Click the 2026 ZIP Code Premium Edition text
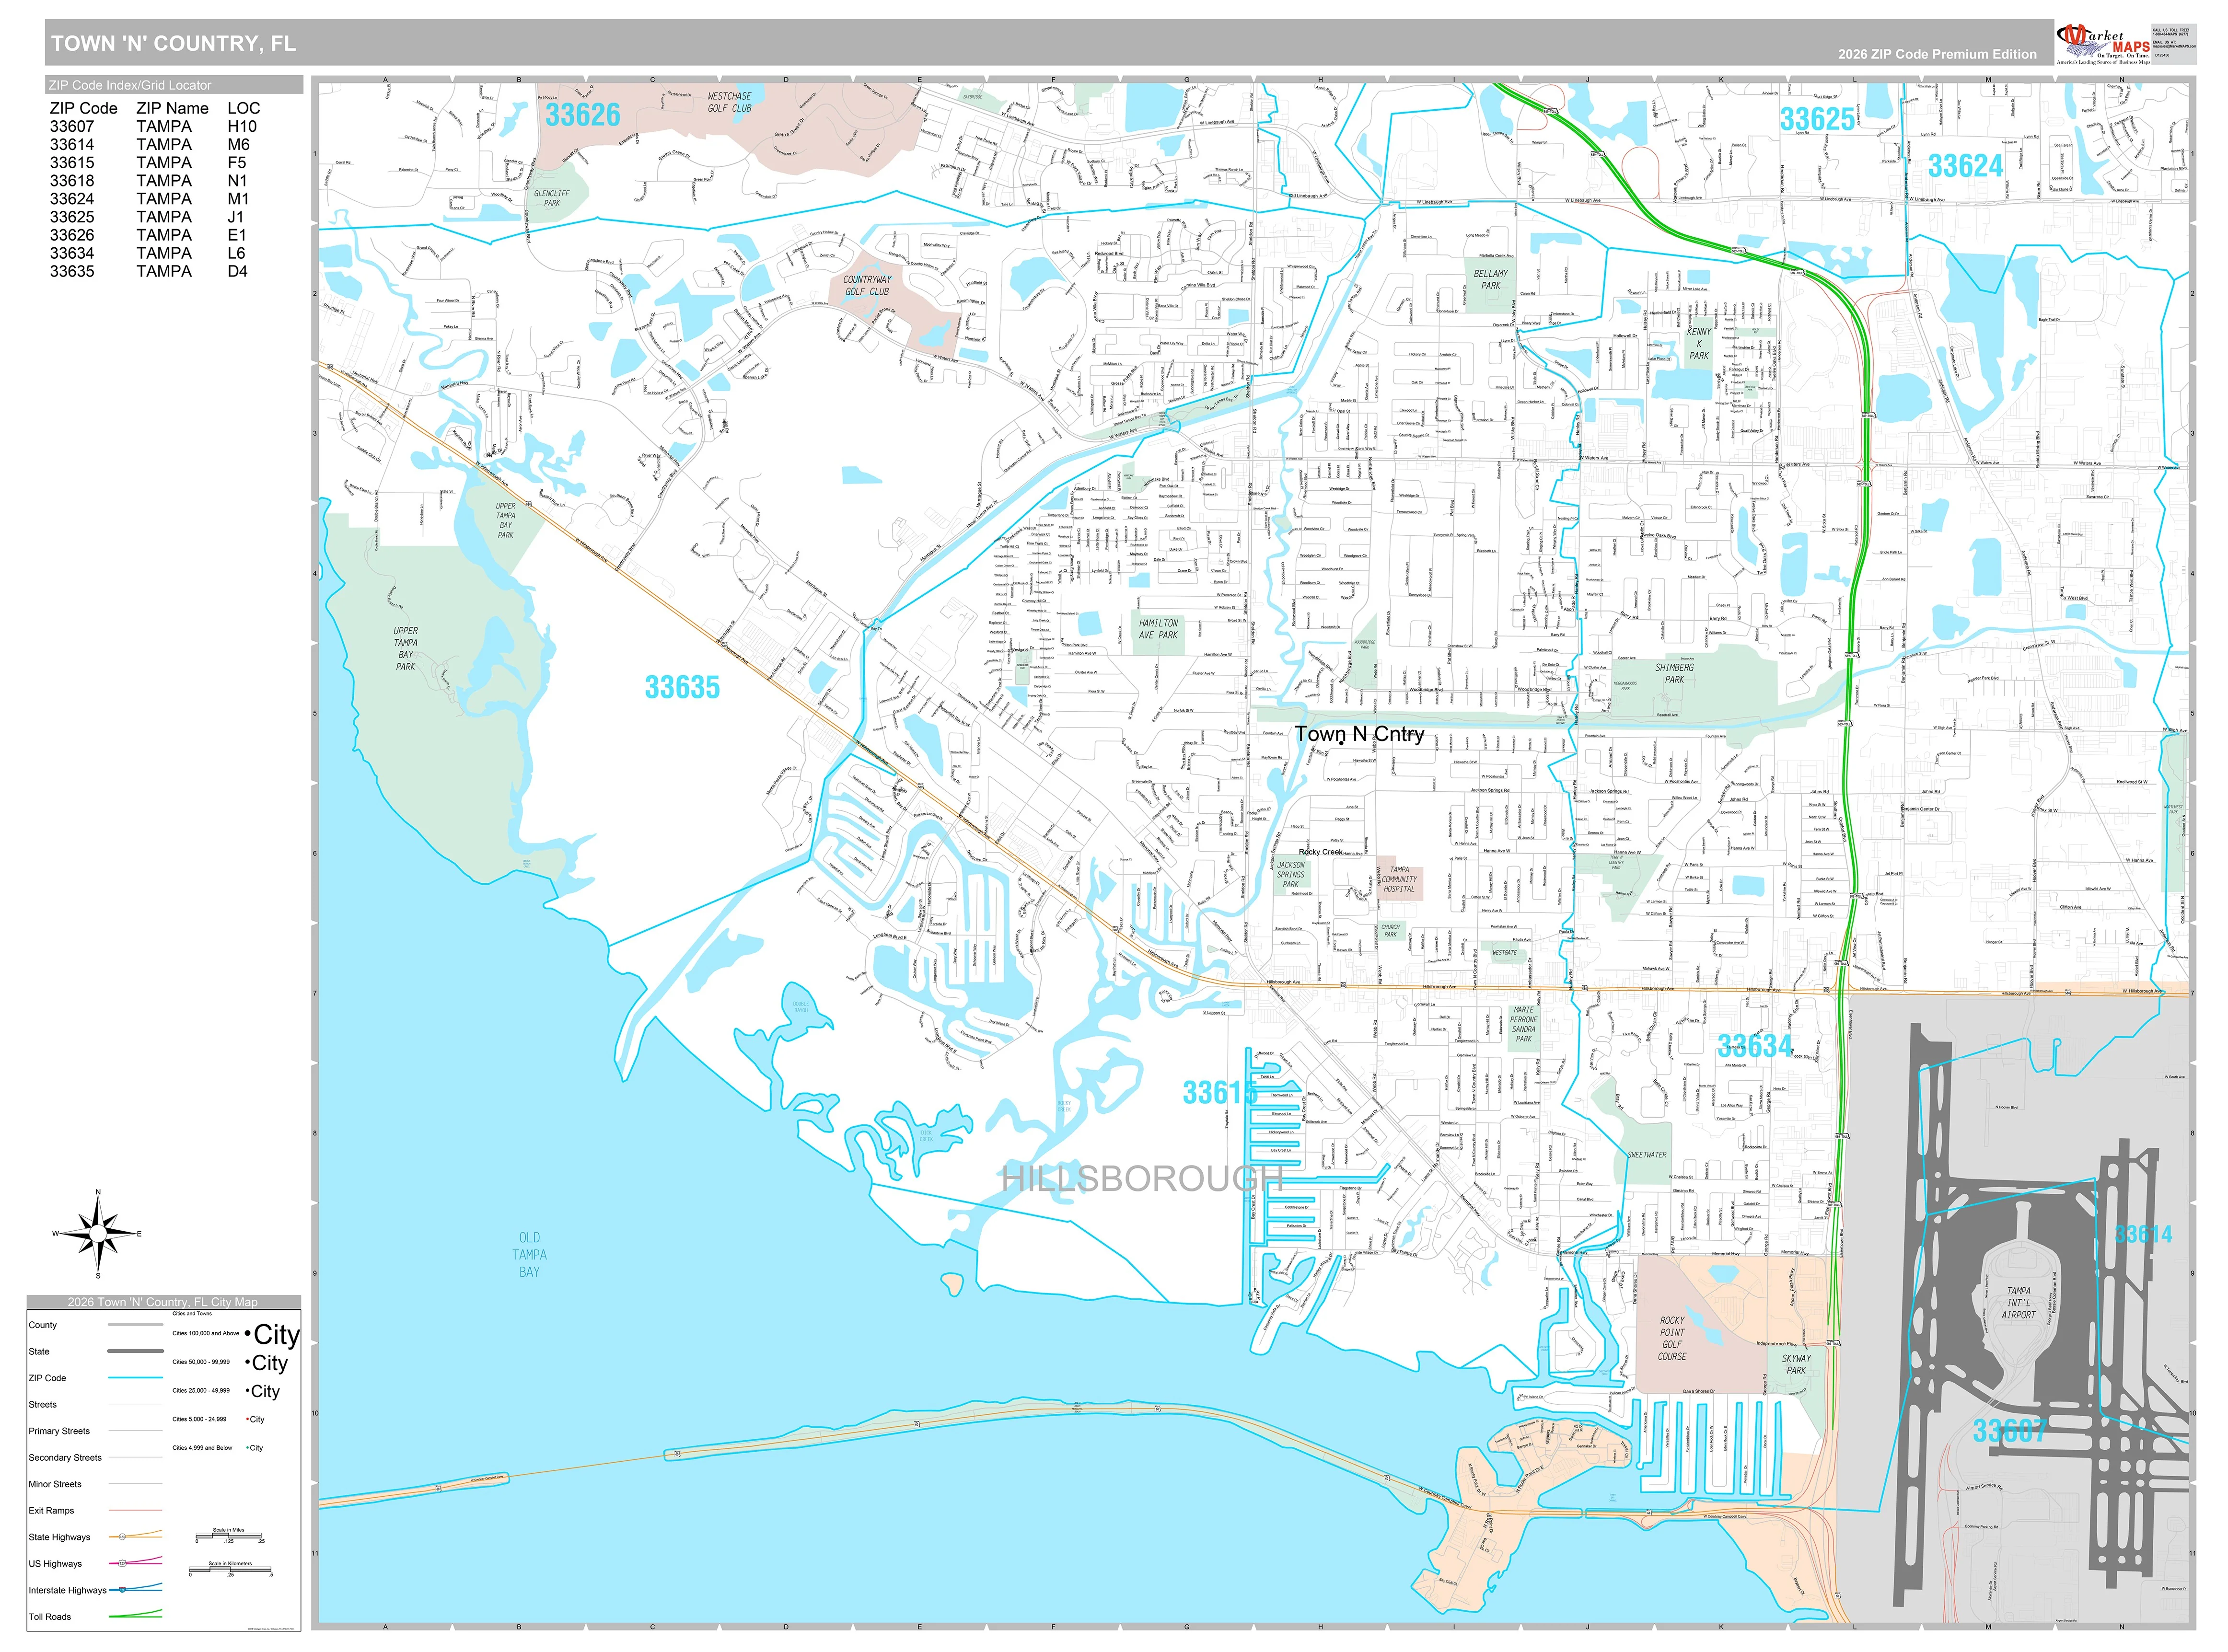 point(1936,54)
